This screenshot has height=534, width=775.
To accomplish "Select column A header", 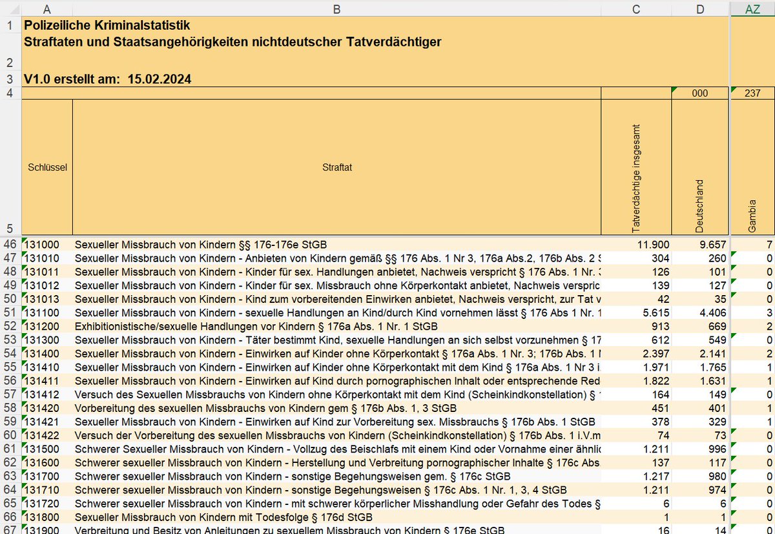I will (47, 8).
